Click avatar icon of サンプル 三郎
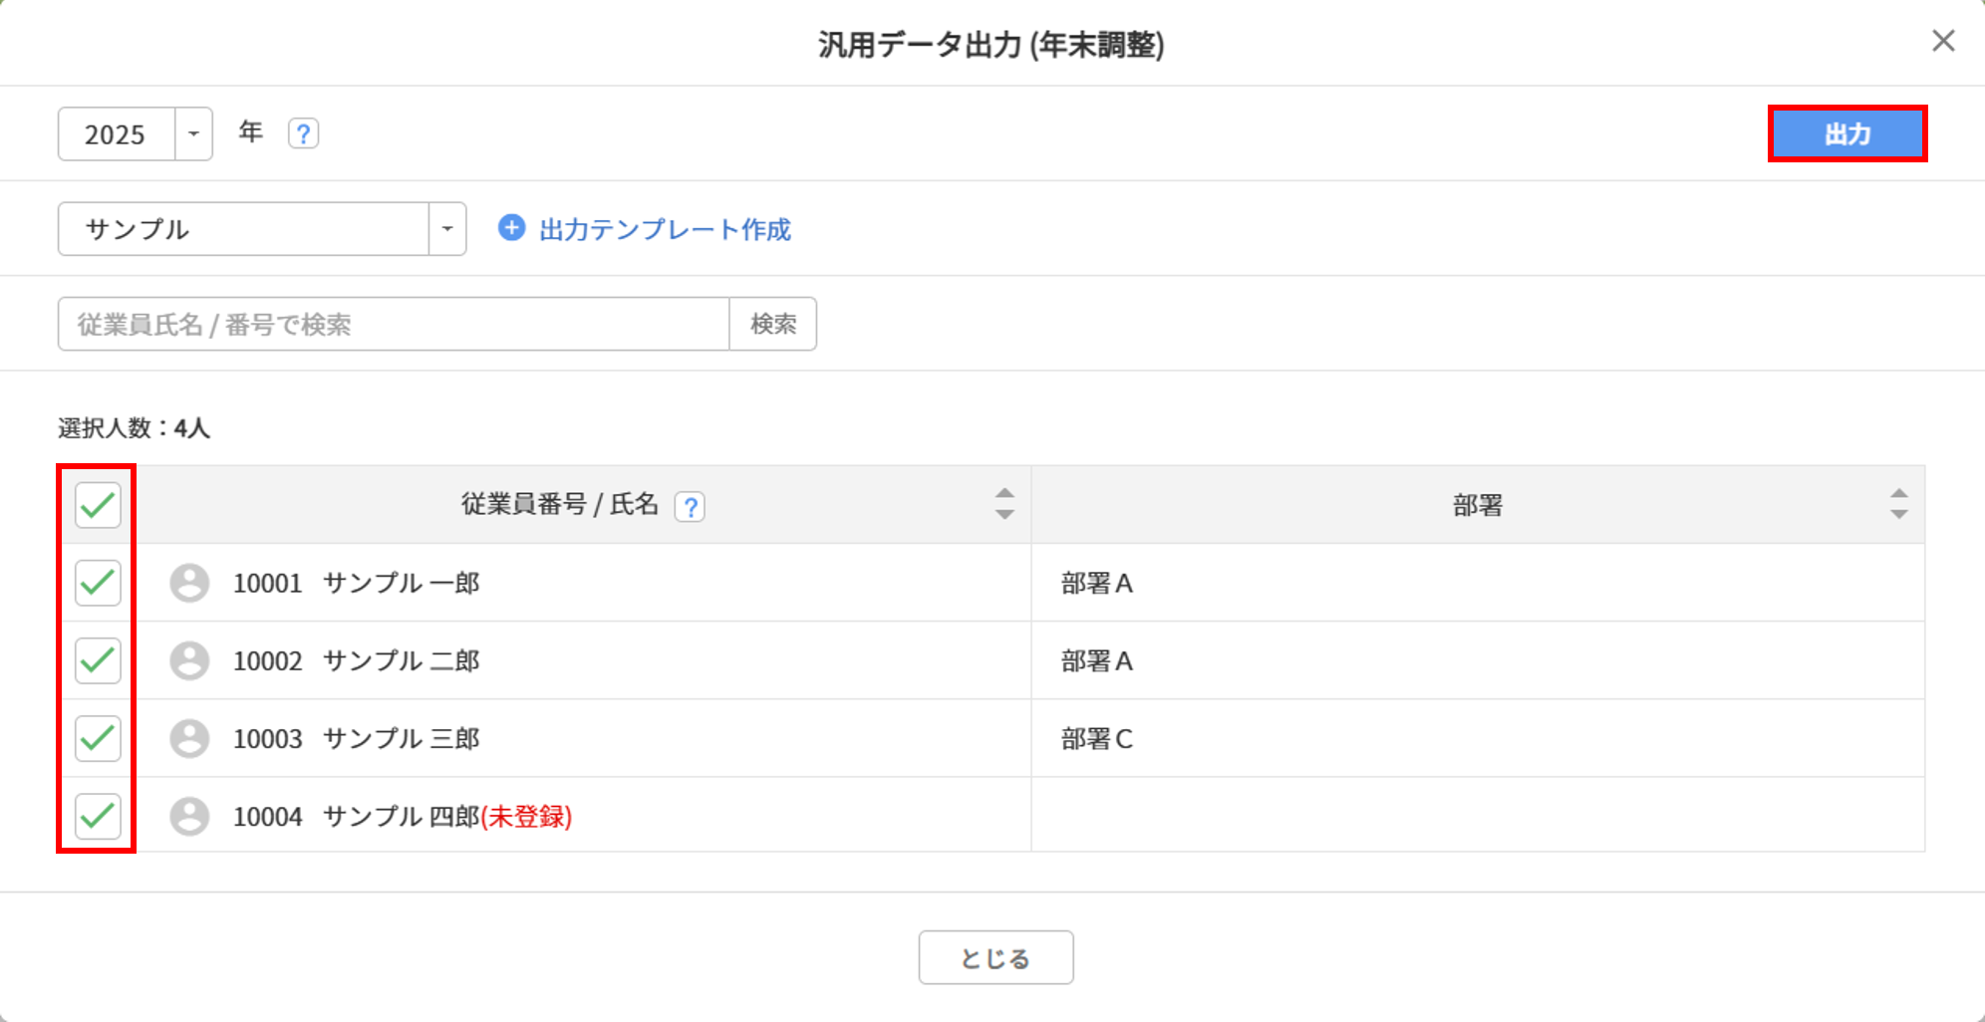 coord(189,738)
